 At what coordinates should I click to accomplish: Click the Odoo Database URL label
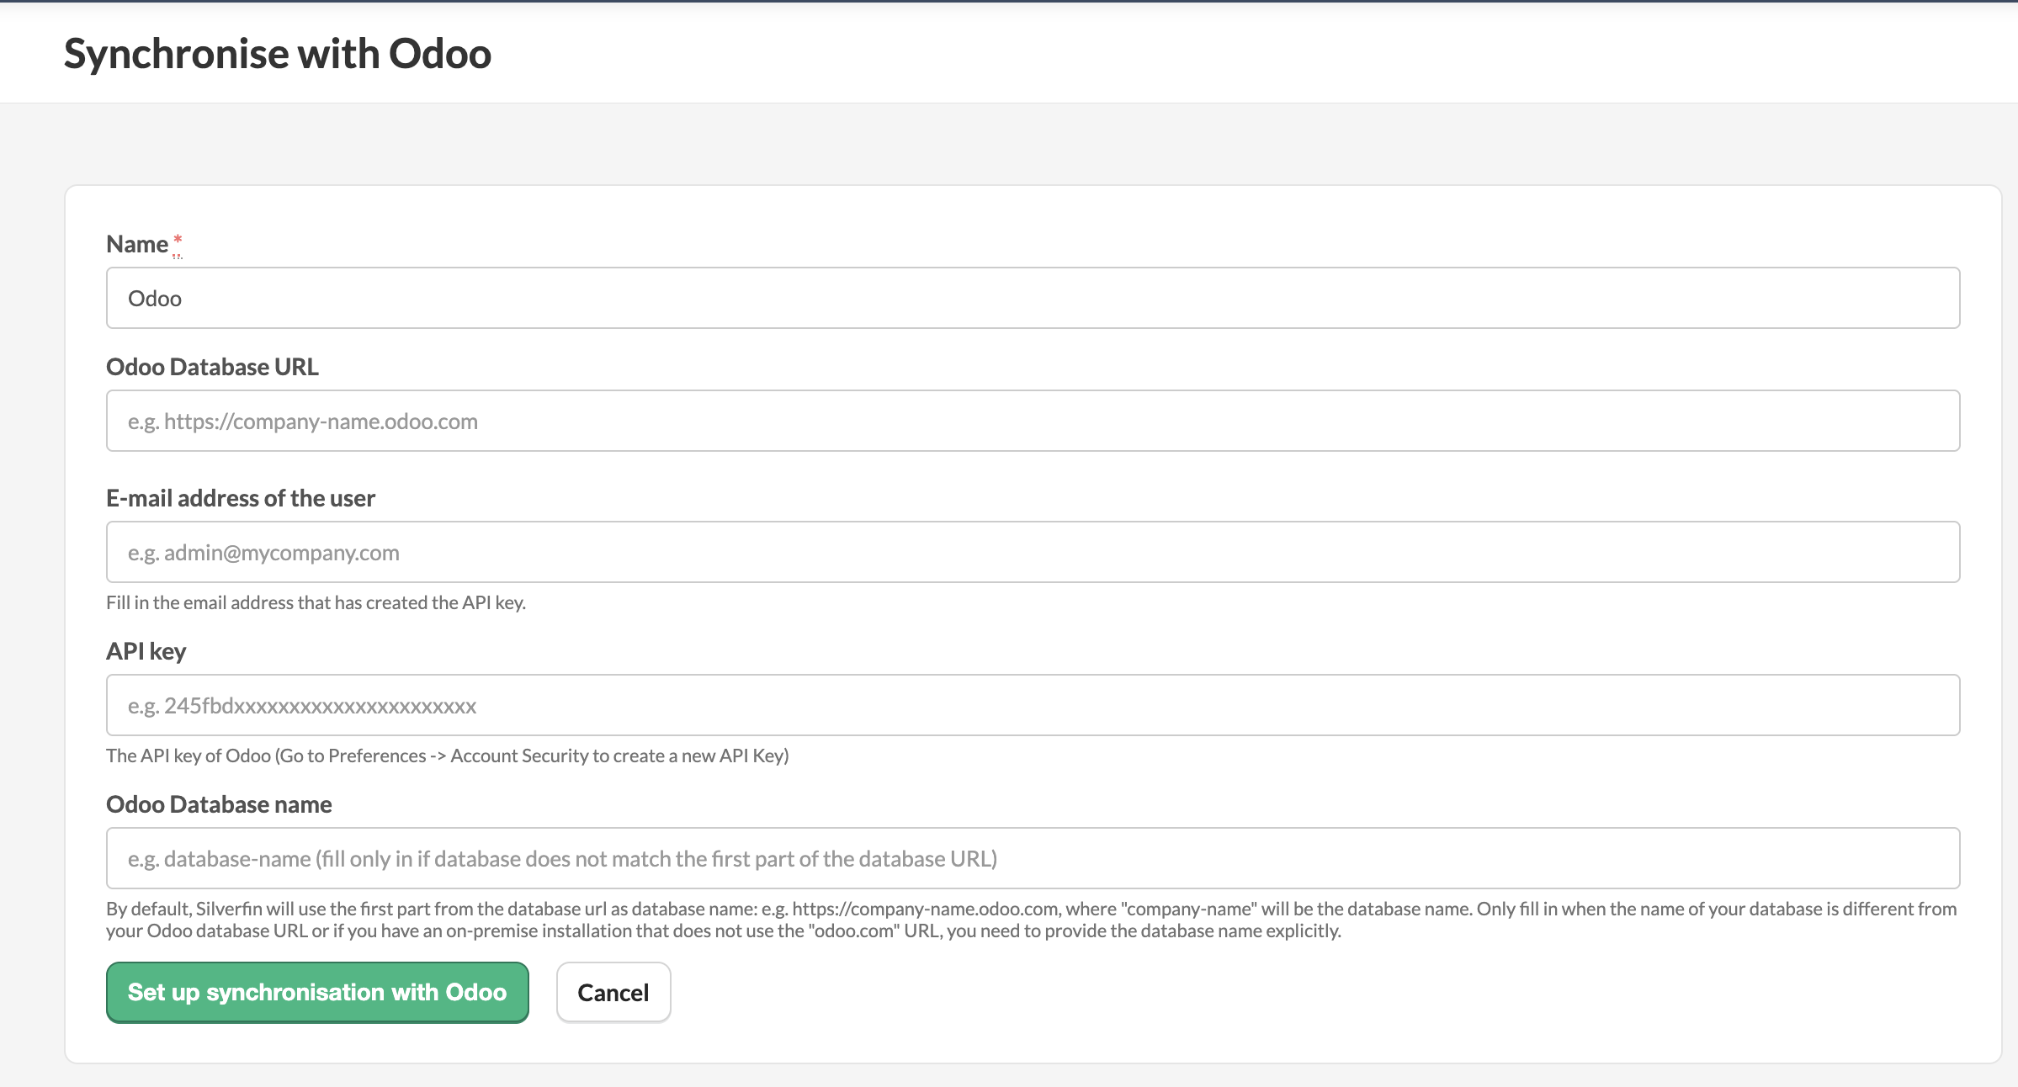(x=212, y=367)
